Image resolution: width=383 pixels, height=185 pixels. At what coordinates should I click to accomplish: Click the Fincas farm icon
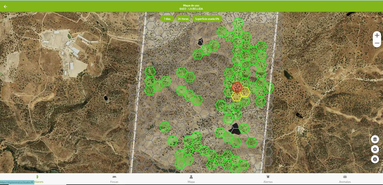point(114,177)
